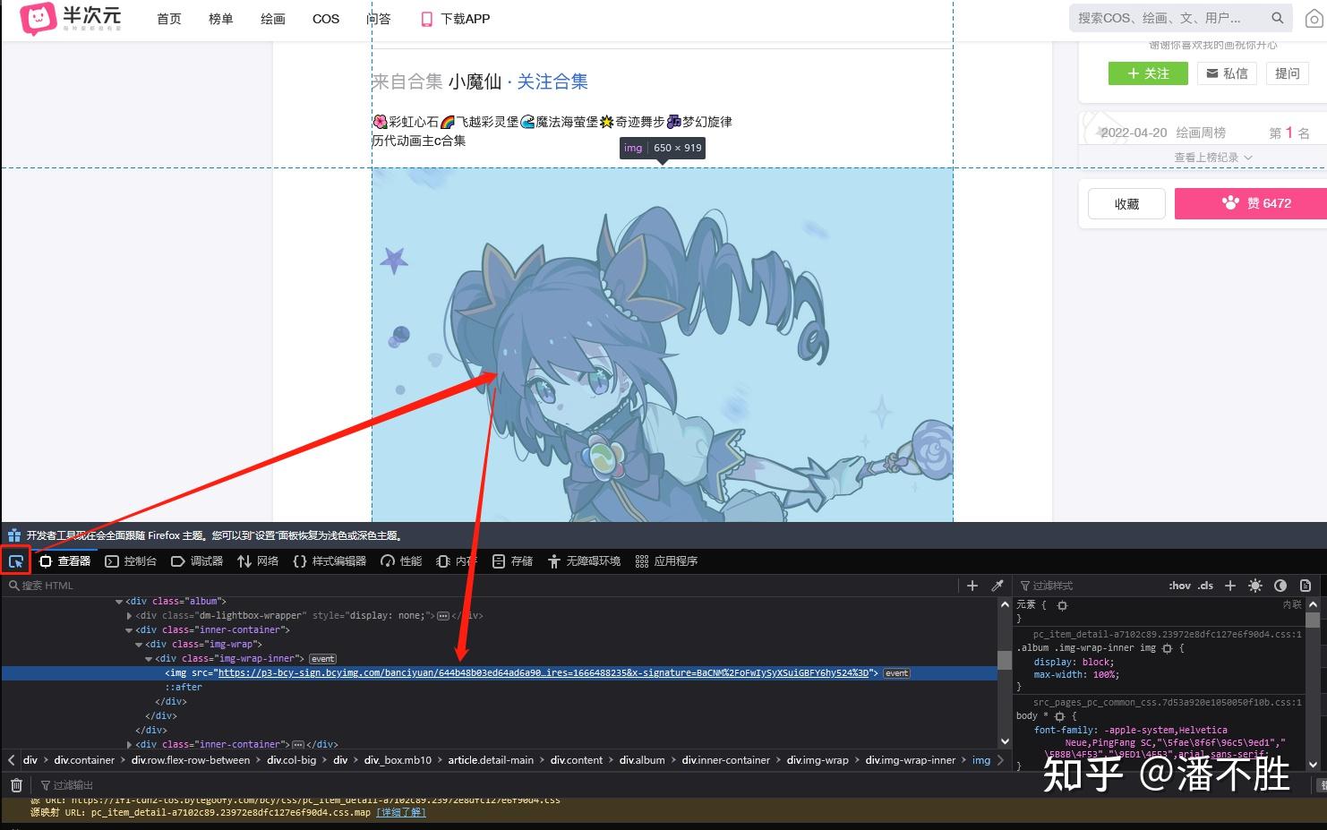
Task: Open the 存储 storage tab
Action: tap(512, 561)
